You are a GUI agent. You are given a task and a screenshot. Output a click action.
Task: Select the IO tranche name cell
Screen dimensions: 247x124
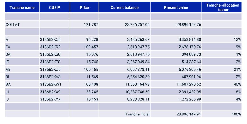point(8,62)
